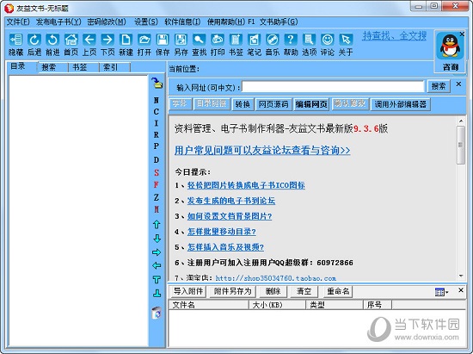Click the move-to-bottom arrow in strip

(157, 293)
